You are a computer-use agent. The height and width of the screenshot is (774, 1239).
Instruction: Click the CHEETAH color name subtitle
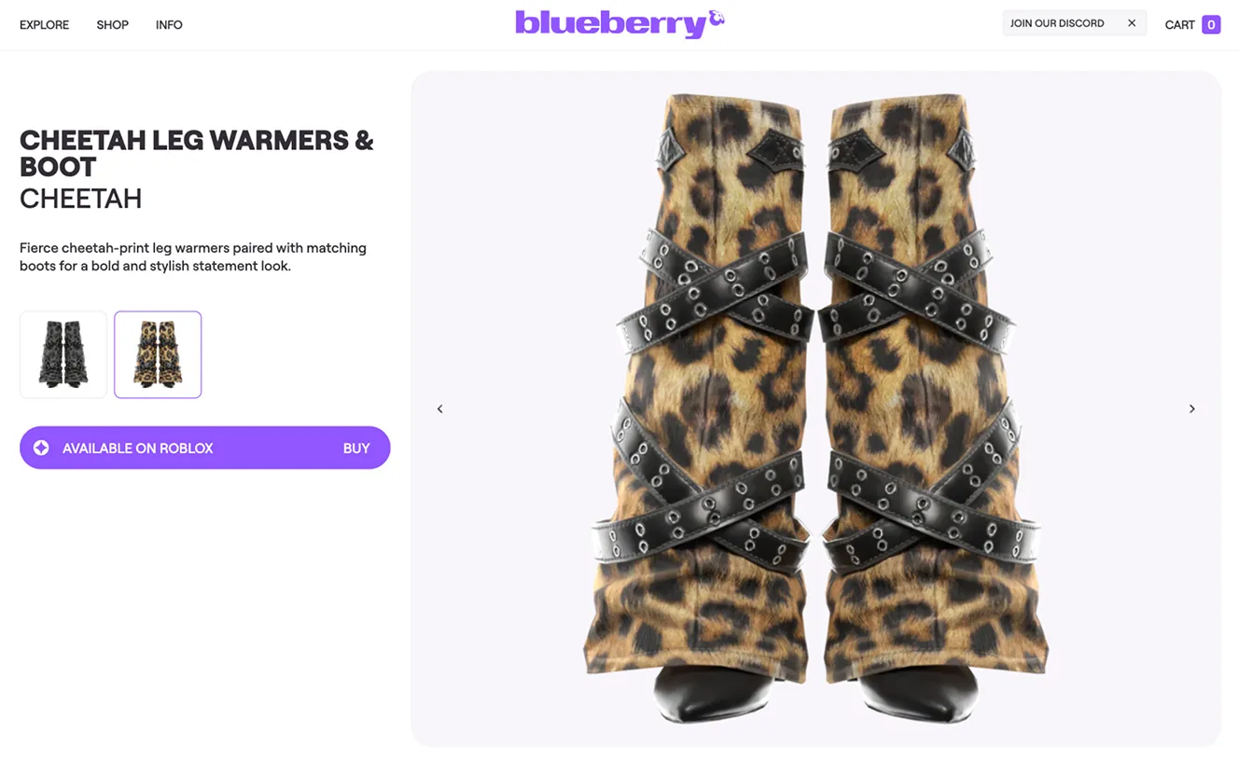point(81,199)
